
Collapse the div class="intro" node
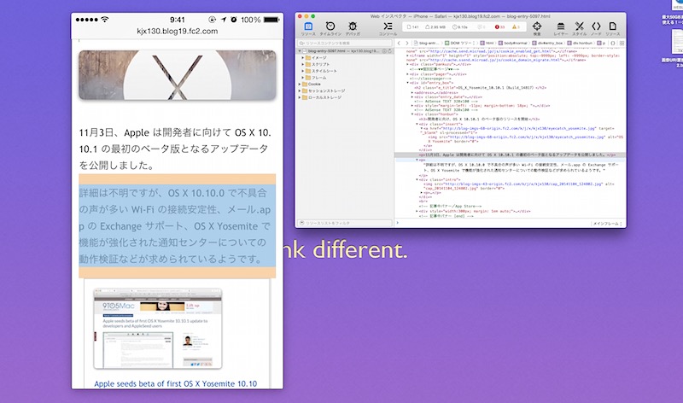417,179
